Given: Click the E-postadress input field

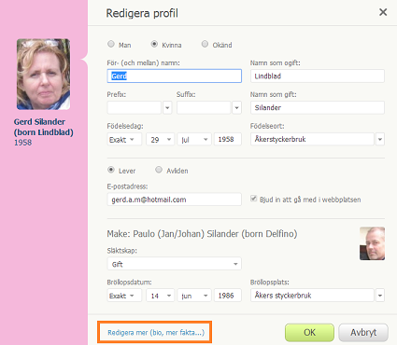Looking at the screenshot, I should point(175,200).
